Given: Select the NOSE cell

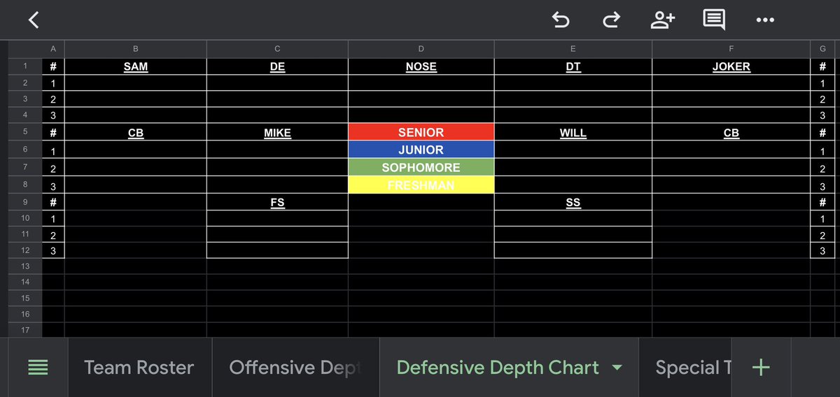Looking at the screenshot, I should (x=421, y=66).
